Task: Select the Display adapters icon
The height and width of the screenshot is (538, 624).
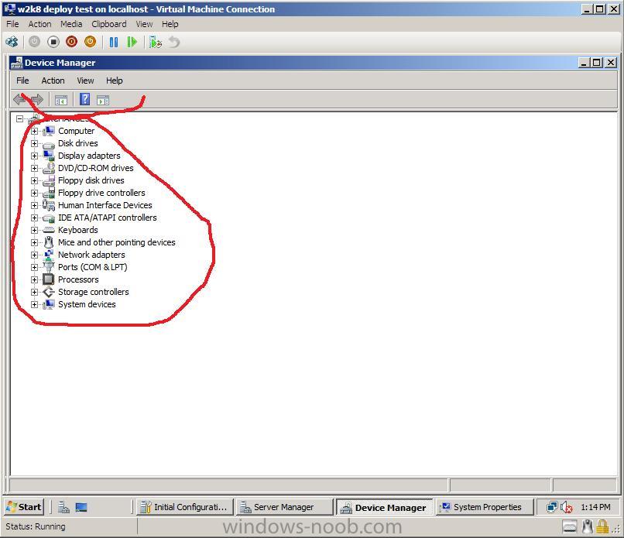Action: pos(49,156)
